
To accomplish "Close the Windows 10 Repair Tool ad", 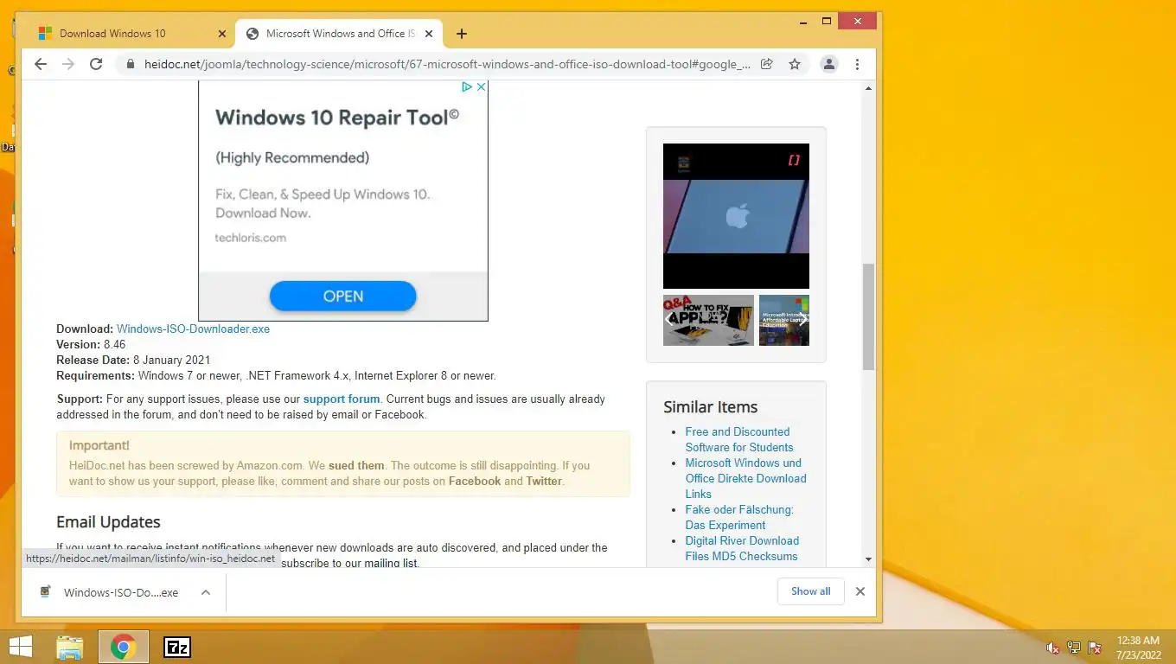I will click(482, 87).
